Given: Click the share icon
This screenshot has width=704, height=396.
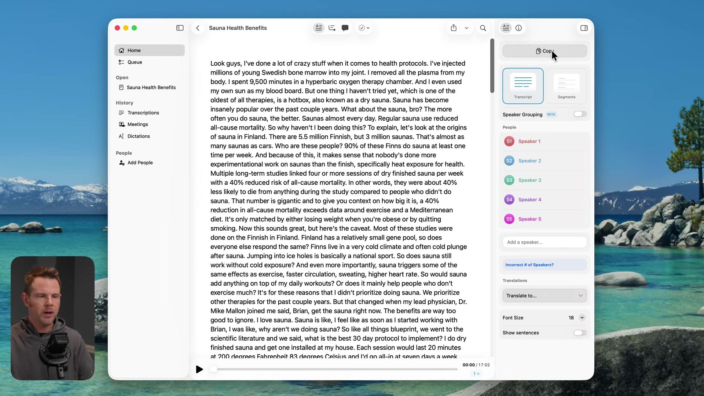Looking at the screenshot, I should 454,28.
